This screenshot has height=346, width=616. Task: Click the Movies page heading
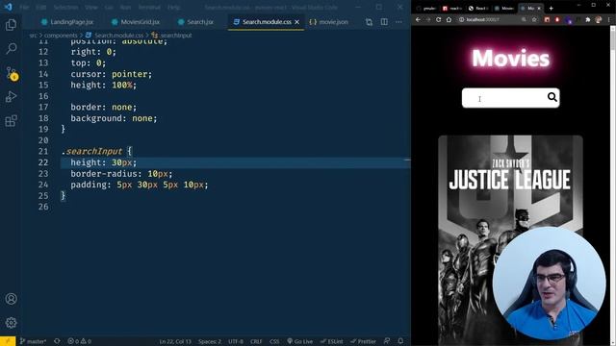(x=511, y=59)
